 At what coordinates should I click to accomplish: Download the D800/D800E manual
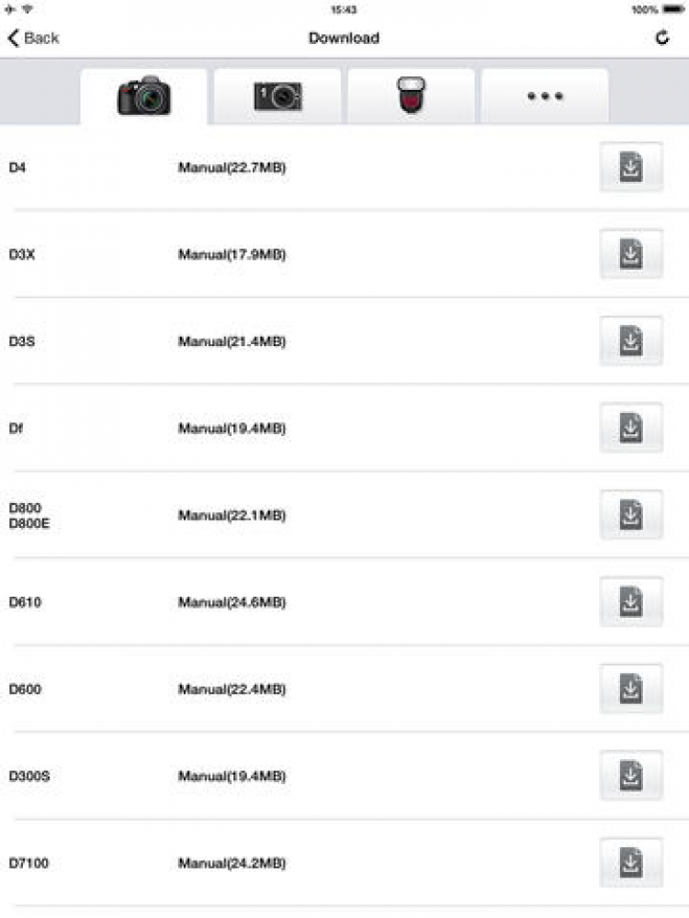point(631,515)
